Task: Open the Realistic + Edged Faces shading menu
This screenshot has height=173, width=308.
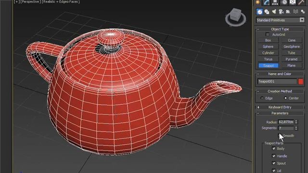Action: 61,1
